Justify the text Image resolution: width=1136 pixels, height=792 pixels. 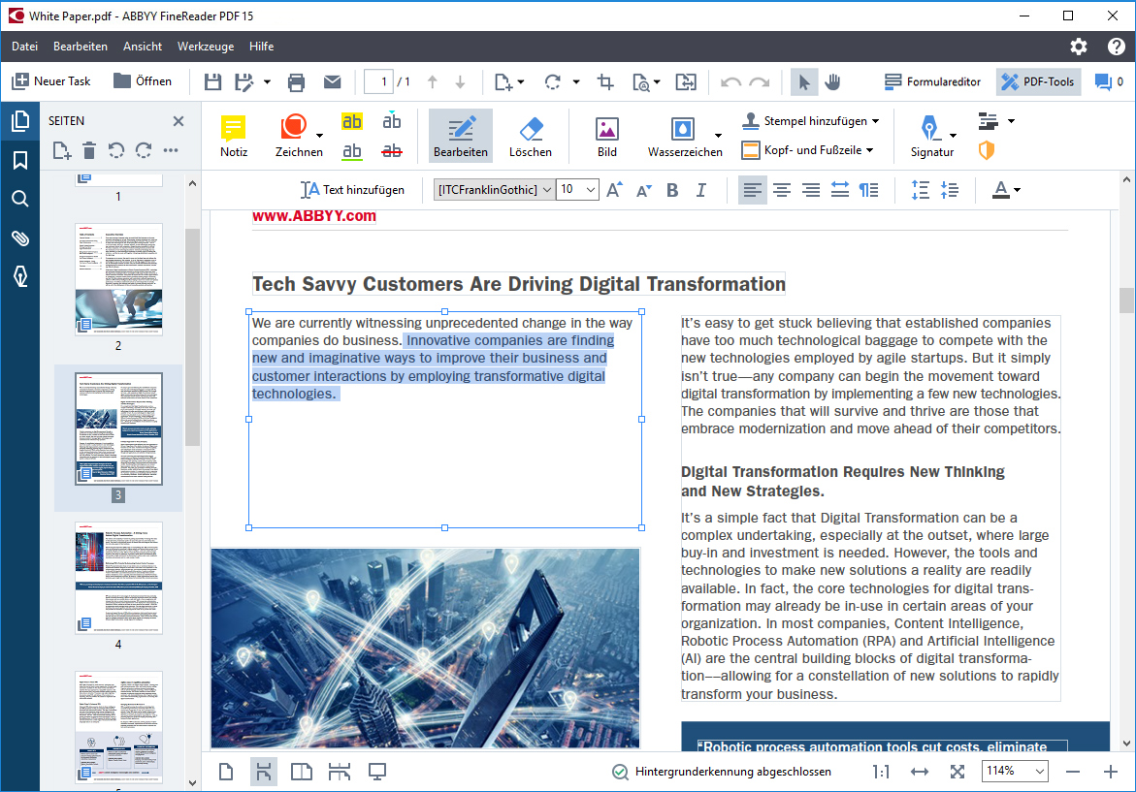(x=840, y=190)
